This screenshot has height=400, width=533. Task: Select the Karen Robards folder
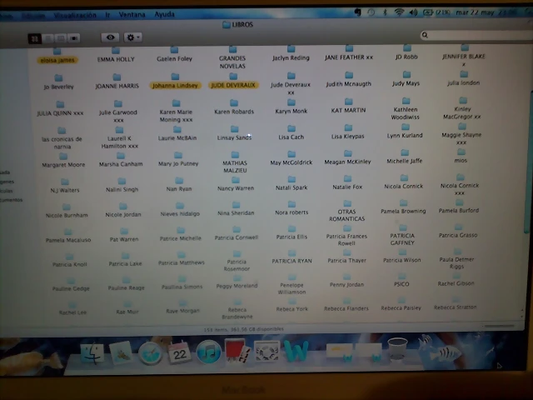coord(234,107)
